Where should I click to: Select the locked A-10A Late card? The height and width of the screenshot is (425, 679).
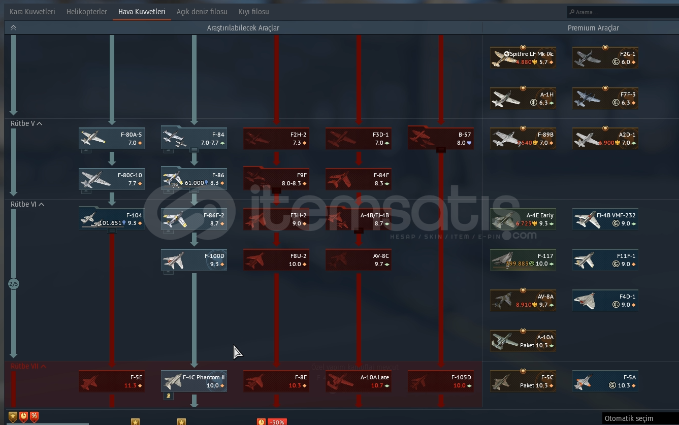pyautogui.click(x=359, y=381)
